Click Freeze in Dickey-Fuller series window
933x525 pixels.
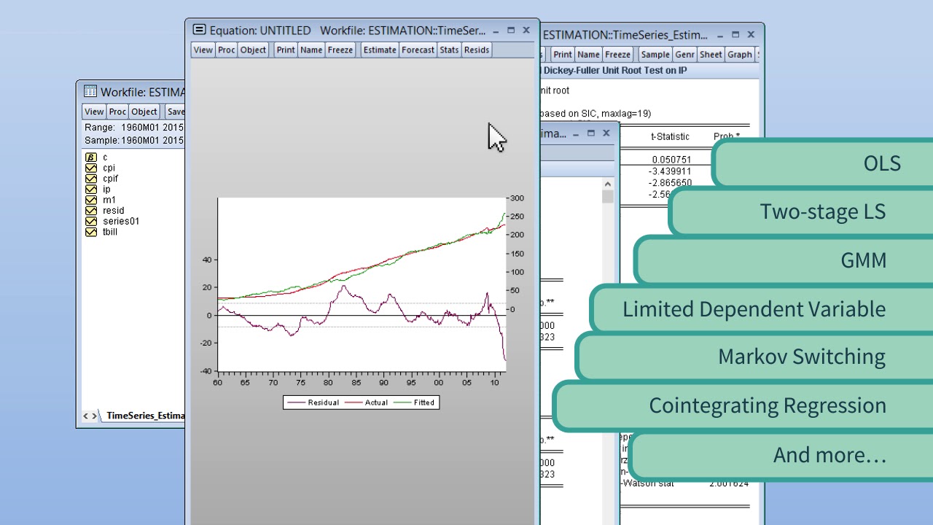click(617, 55)
